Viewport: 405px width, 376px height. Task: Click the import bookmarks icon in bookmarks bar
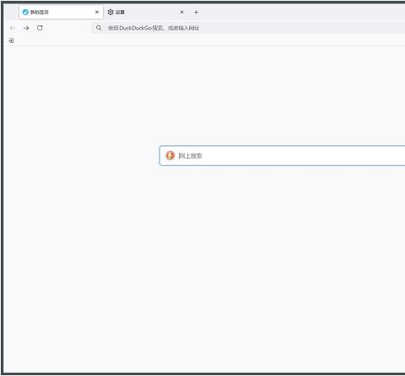click(11, 40)
